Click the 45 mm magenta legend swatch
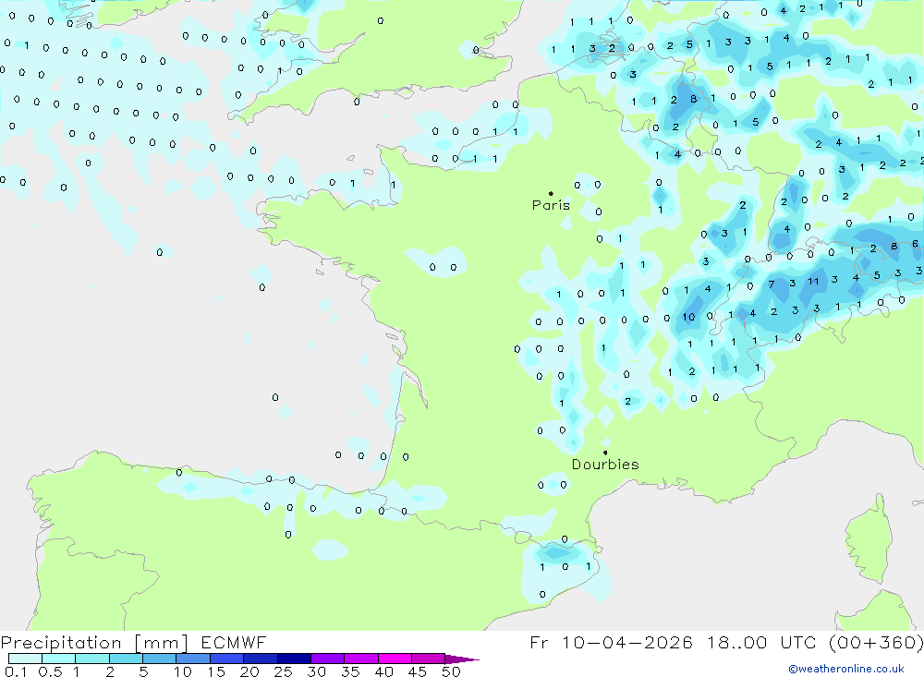This screenshot has width=924, height=677. point(428,659)
